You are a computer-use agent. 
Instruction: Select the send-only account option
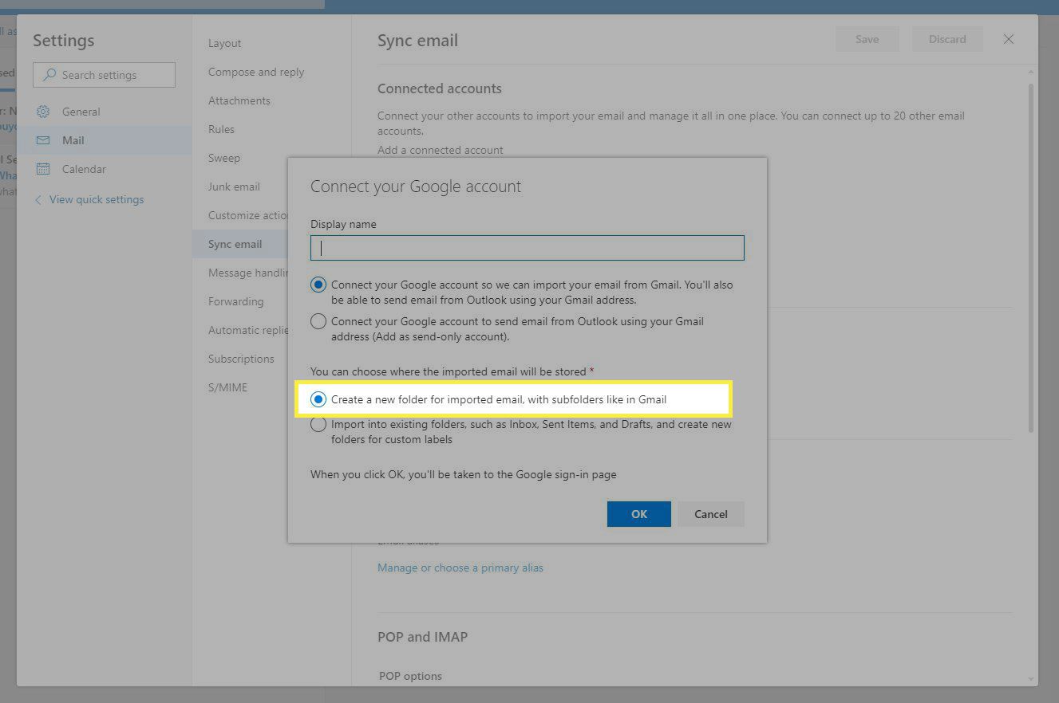(x=318, y=321)
